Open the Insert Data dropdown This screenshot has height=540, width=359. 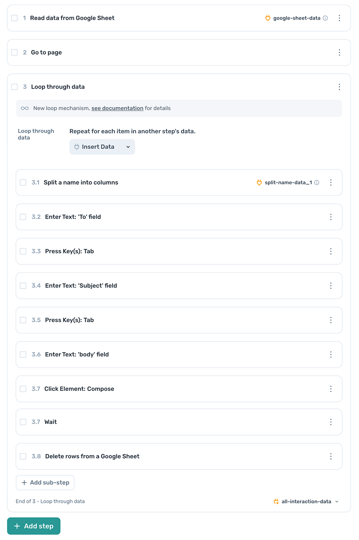(x=102, y=147)
